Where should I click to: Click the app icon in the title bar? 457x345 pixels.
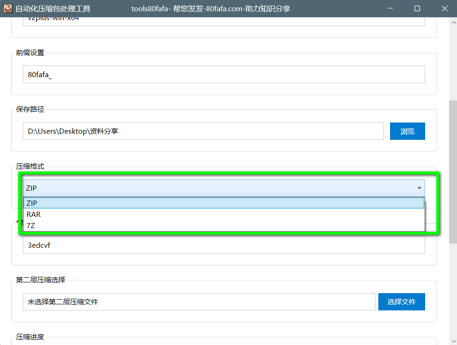point(8,8)
